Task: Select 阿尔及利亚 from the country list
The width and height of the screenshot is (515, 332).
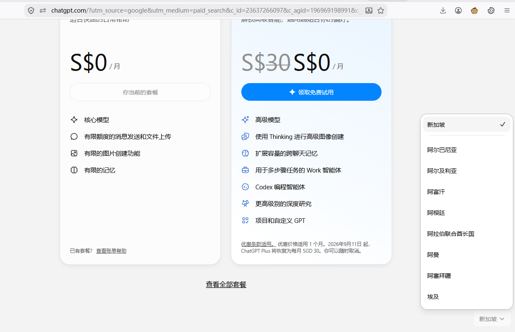Action: tap(467, 171)
